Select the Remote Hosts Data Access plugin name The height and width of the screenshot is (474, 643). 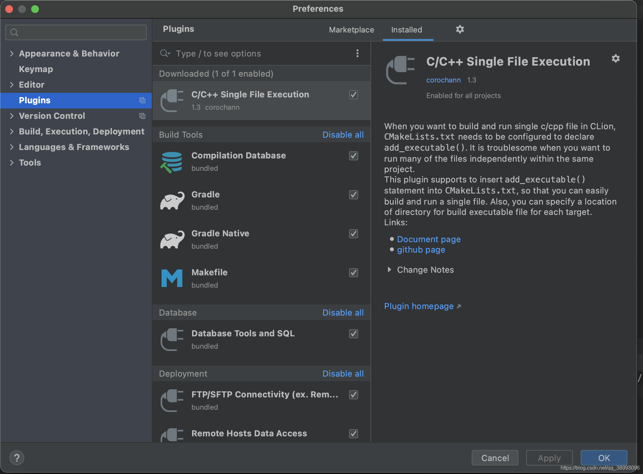click(x=249, y=433)
